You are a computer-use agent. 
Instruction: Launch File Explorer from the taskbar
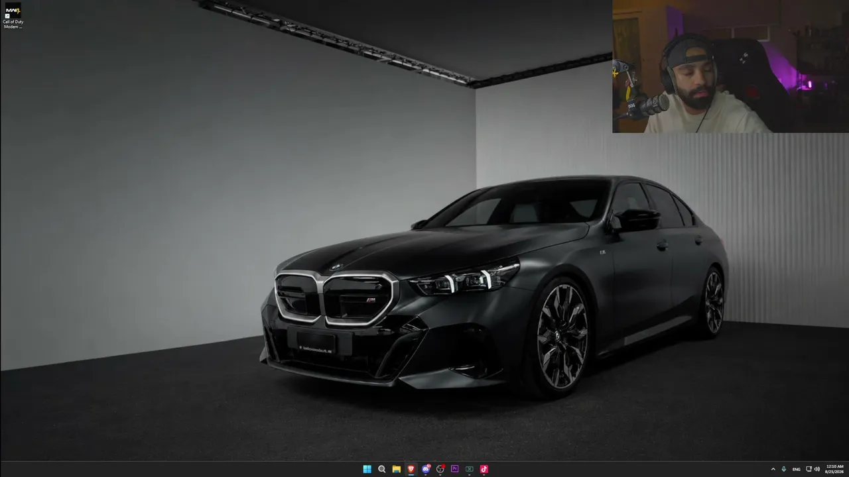coord(396,469)
